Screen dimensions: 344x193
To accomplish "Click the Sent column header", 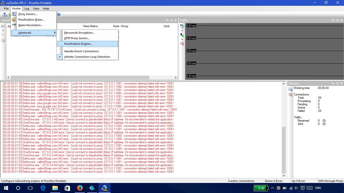I will coord(170,26).
